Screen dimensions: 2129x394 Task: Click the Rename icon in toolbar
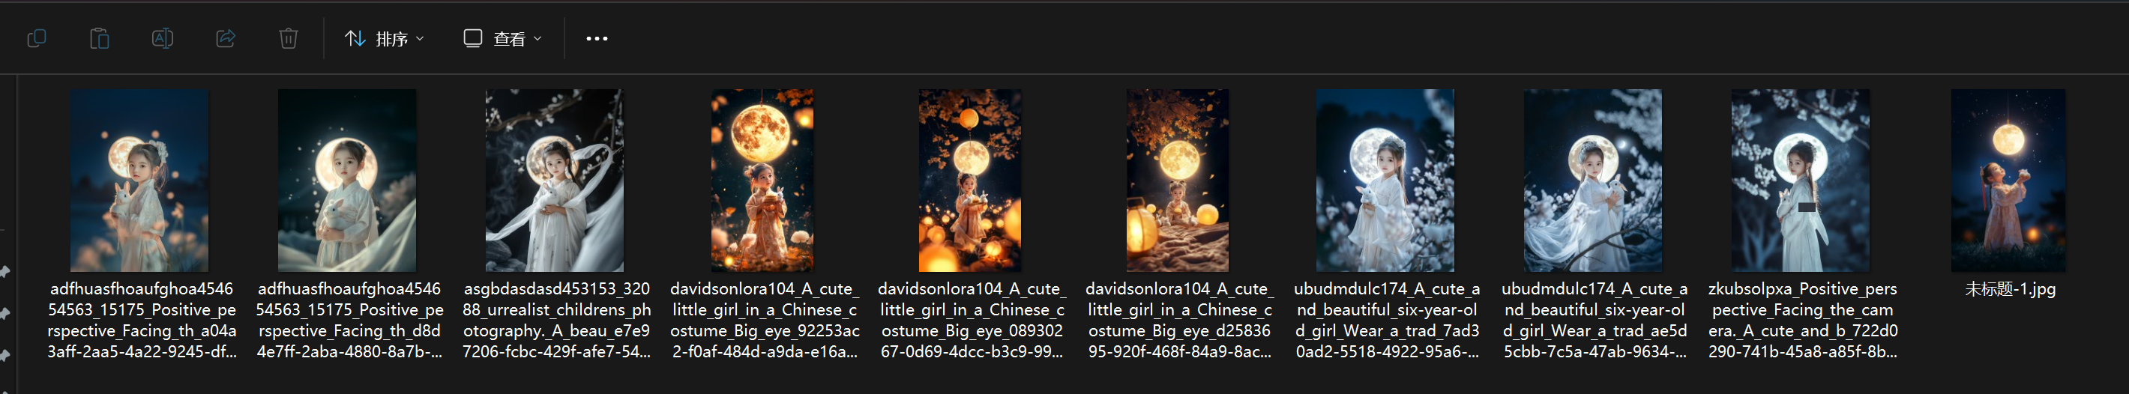pos(162,38)
